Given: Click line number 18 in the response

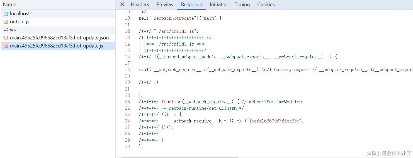Looking at the screenshot, I should click(x=127, y=70).
